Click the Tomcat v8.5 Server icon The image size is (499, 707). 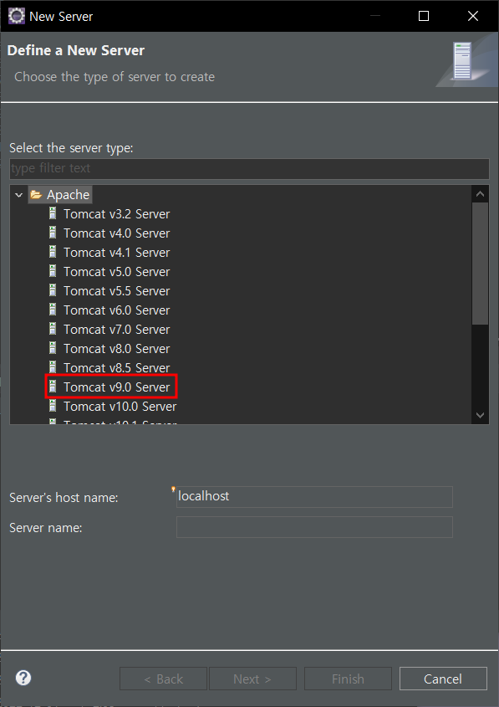coord(53,367)
